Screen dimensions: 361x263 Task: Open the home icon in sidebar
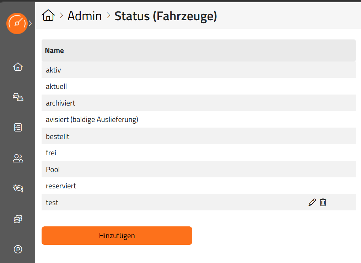click(x=18, y=67)
